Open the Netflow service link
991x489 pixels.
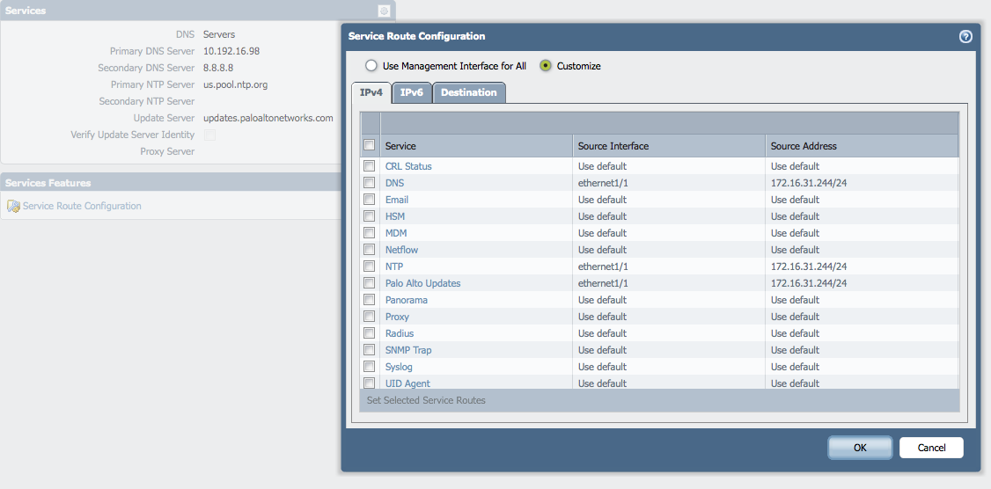[401, 250]
